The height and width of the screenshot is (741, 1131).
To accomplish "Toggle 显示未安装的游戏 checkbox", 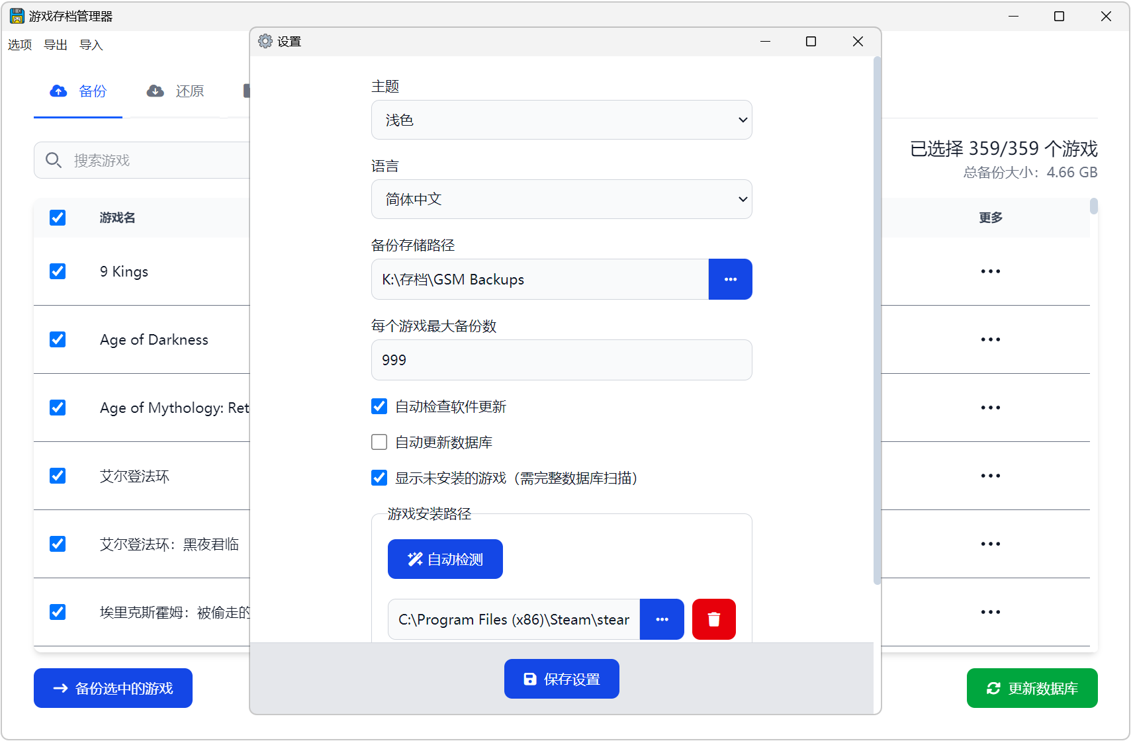I will tap(379, 478).
